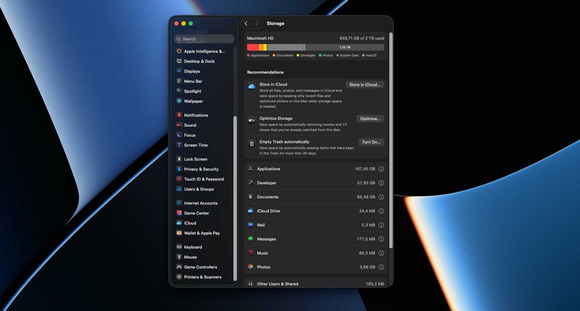This screenshot has height=311, width=580.
Task: Select the iCloud Drive row label
Action: pyautogui.click(x=269, y=211)
